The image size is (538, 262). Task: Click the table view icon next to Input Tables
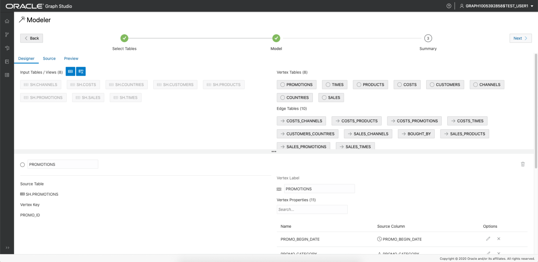click(x=70, y=71)
